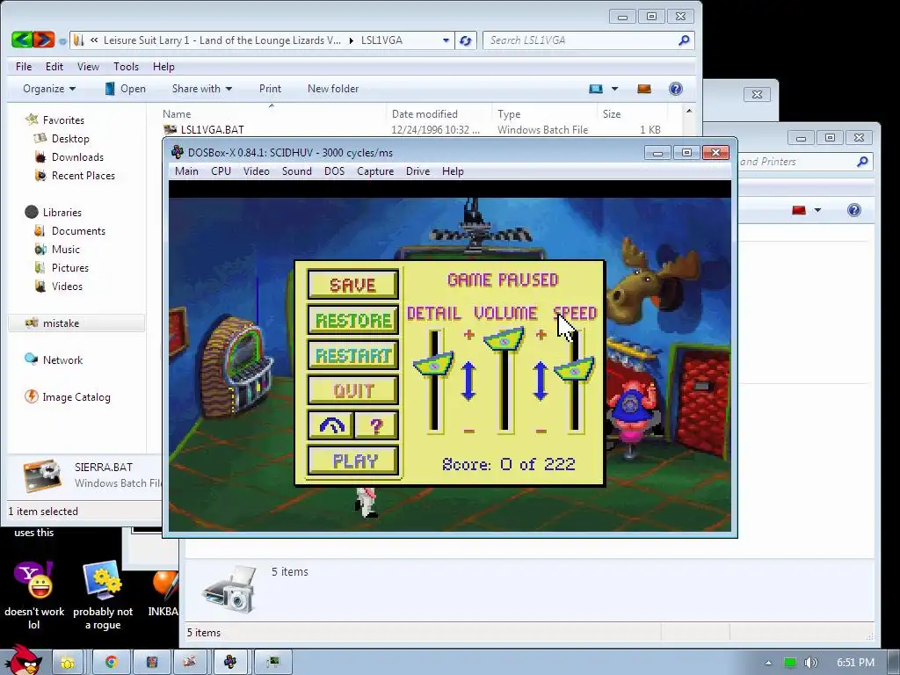The width and height of the screenshot is (900, 675).
Task: Click the About arch icon button
Action: tap(330, 426)
